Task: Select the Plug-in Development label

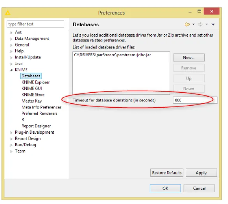Action: click(x=35, y=132)
